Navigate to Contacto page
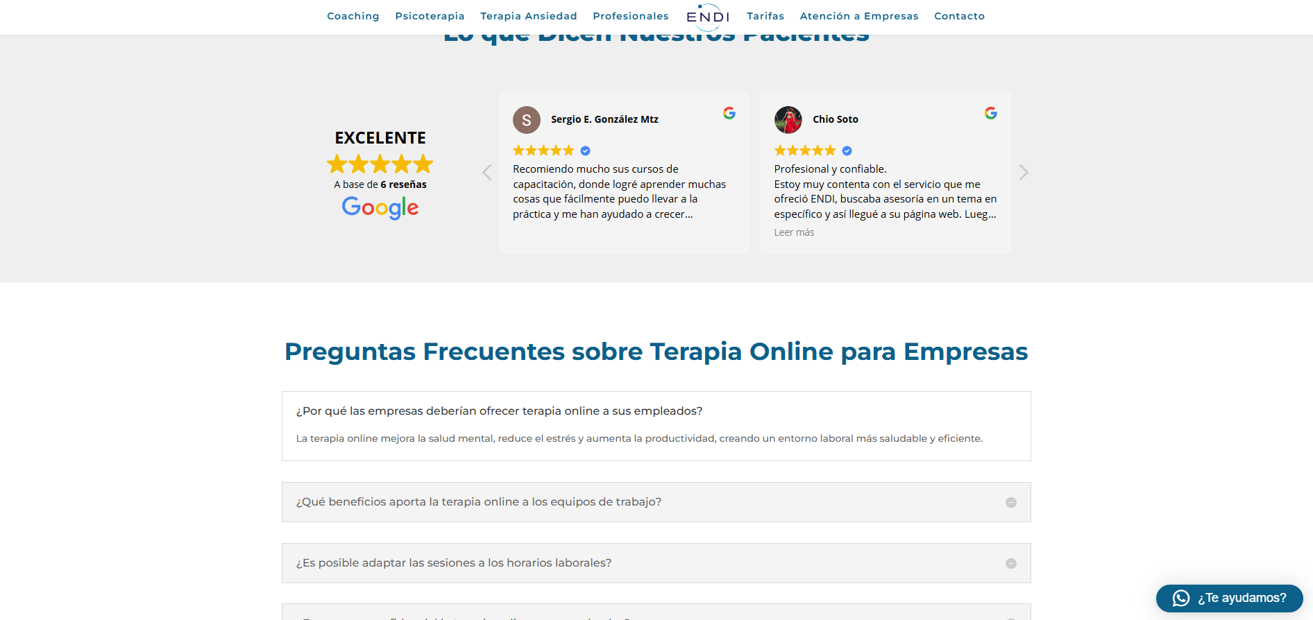The image size is (1313, 620). tap(959, 16)
